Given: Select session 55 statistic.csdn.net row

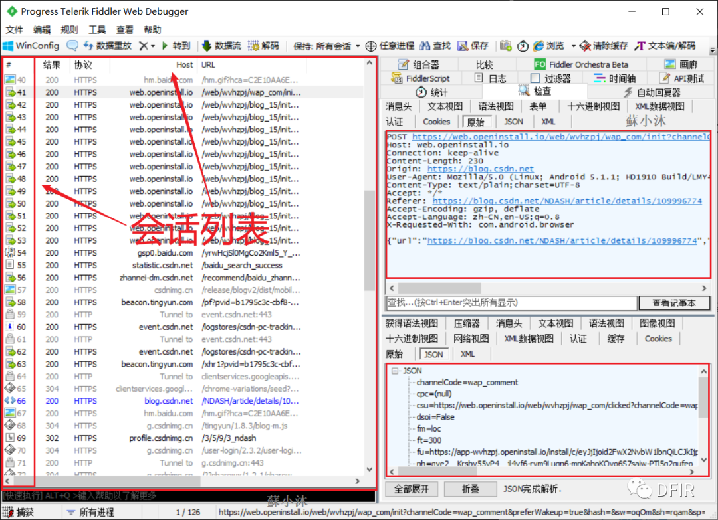Looking at the screenshot, I should [x=183, y=265].
